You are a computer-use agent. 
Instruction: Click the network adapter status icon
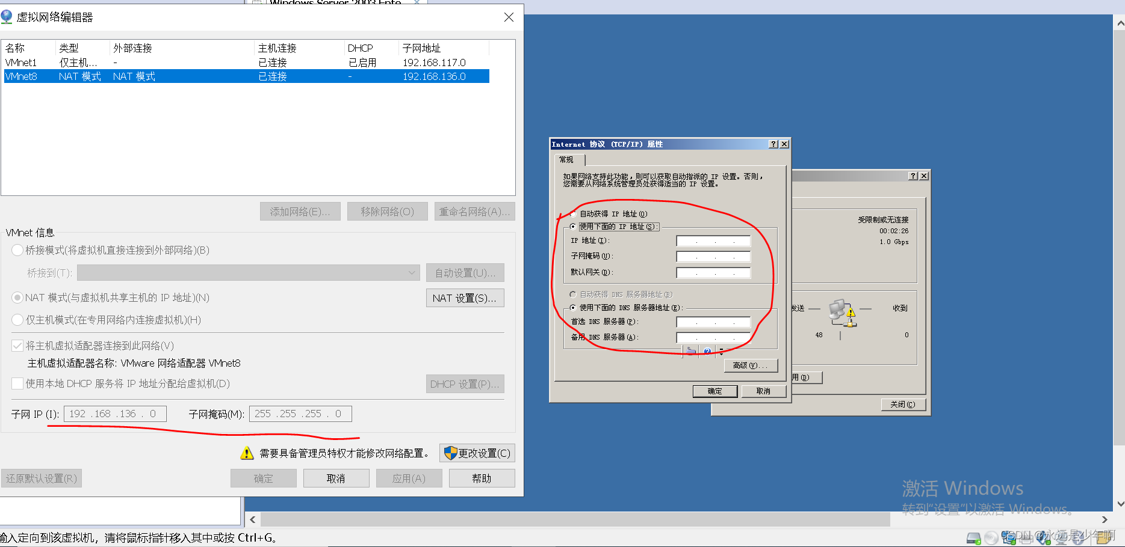(x=1008, y=537)
